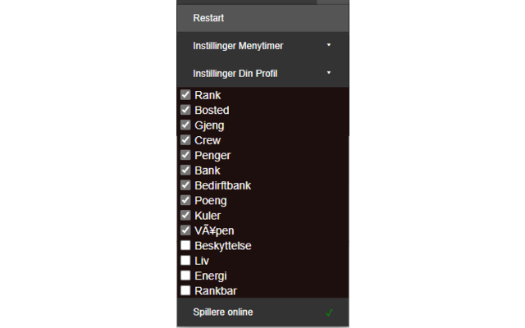This screenshot has width=525, height=328.
Task: Uncheck the Rank checkbox
Action: 185,95
